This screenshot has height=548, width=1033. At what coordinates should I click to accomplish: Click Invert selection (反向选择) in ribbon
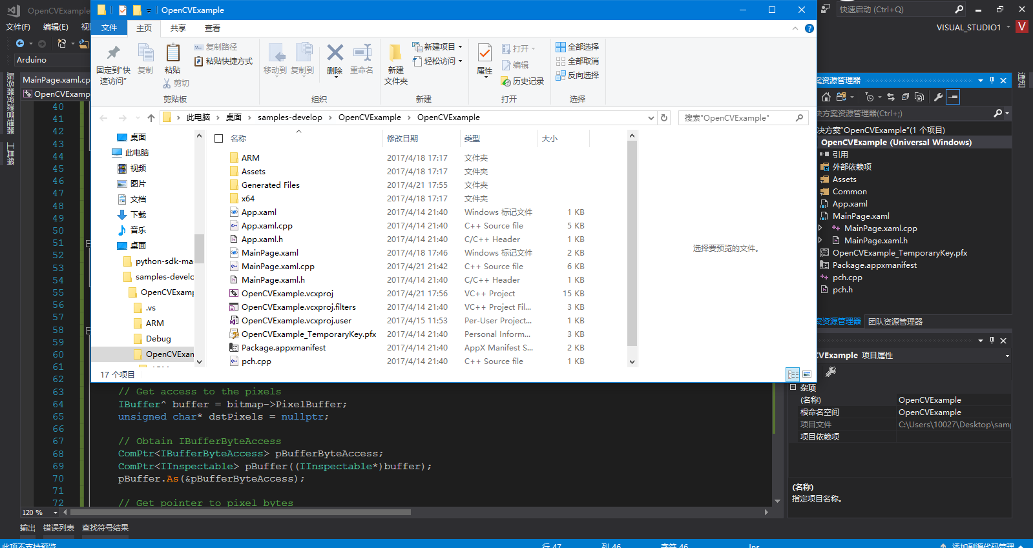577,75
